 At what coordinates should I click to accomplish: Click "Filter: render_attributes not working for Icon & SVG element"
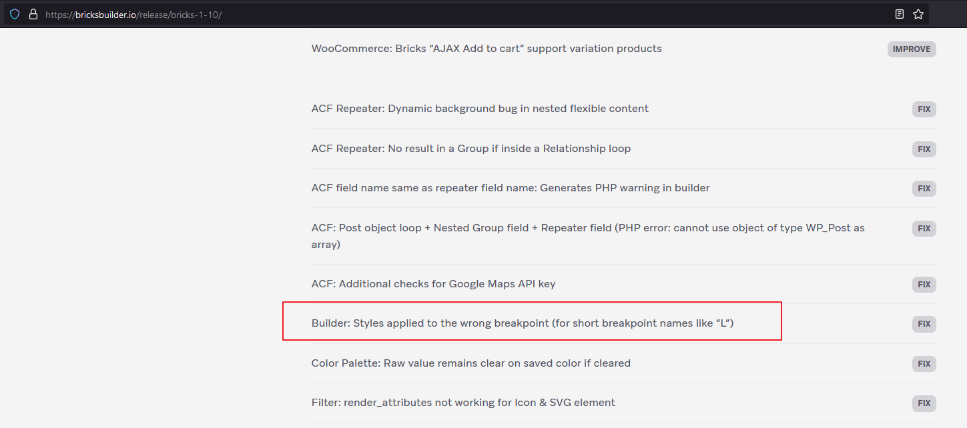coord(463,403)
